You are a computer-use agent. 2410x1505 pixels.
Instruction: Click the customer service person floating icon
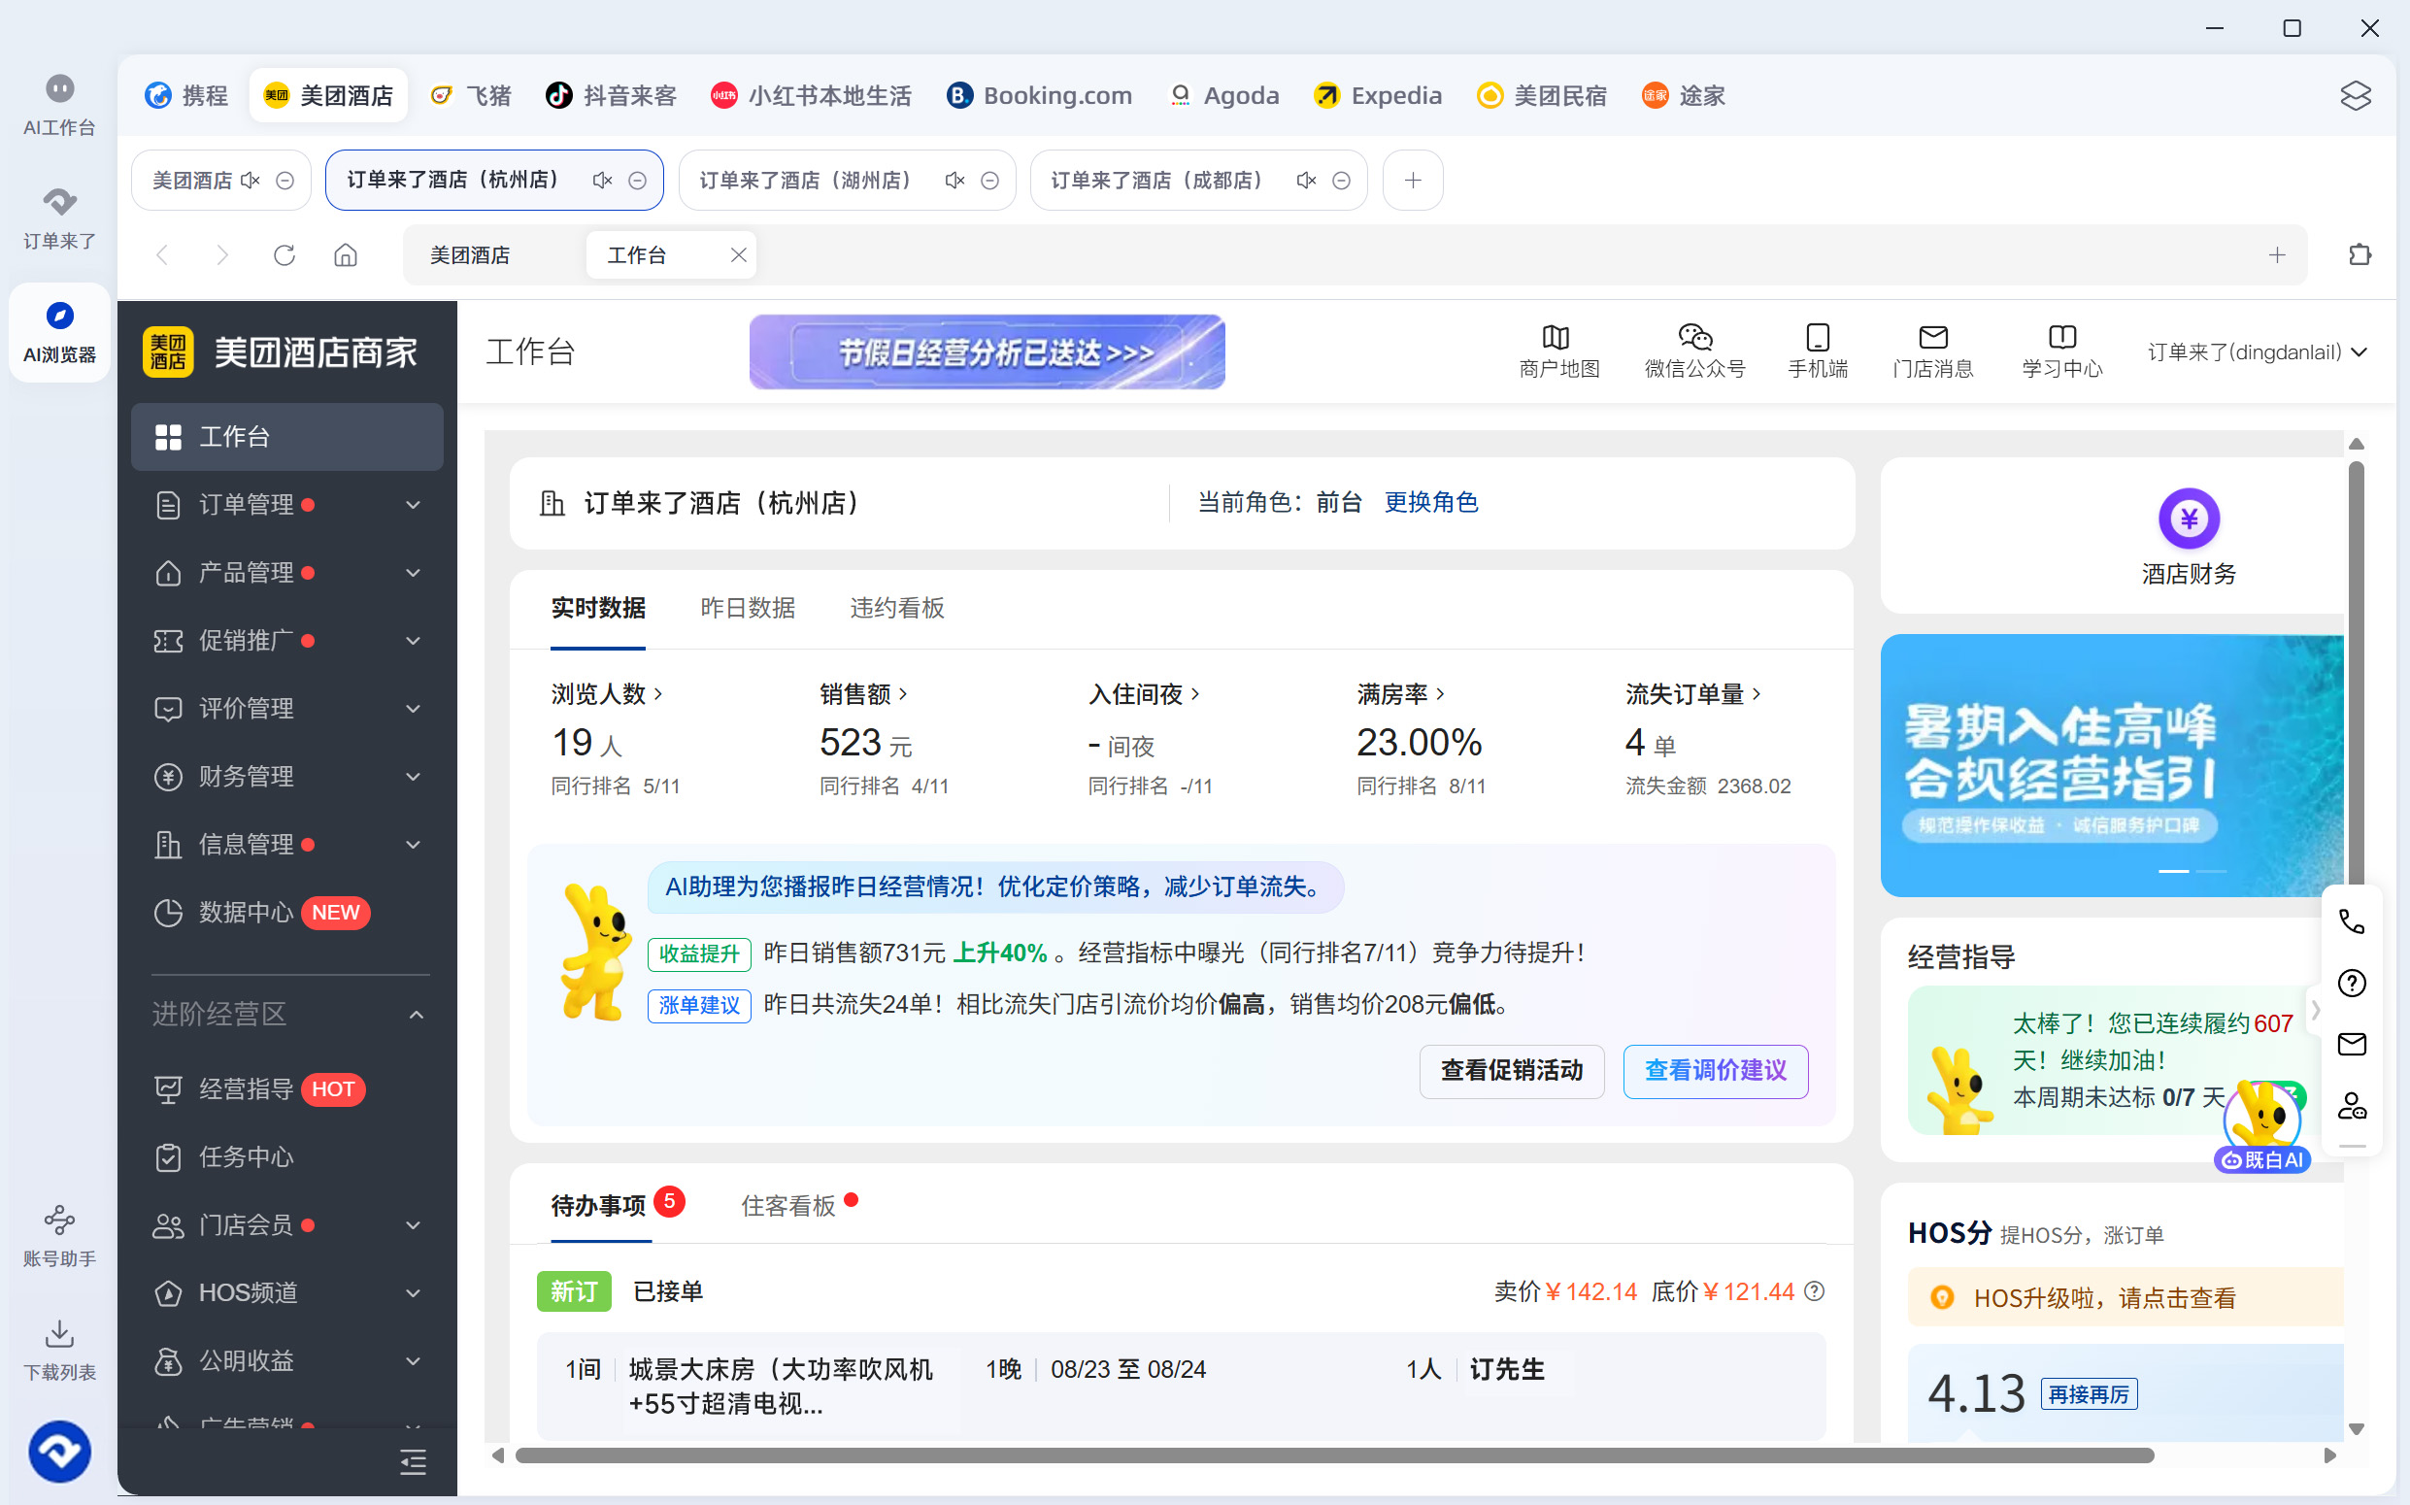pyautogui.click(x=2352, y=1106)
